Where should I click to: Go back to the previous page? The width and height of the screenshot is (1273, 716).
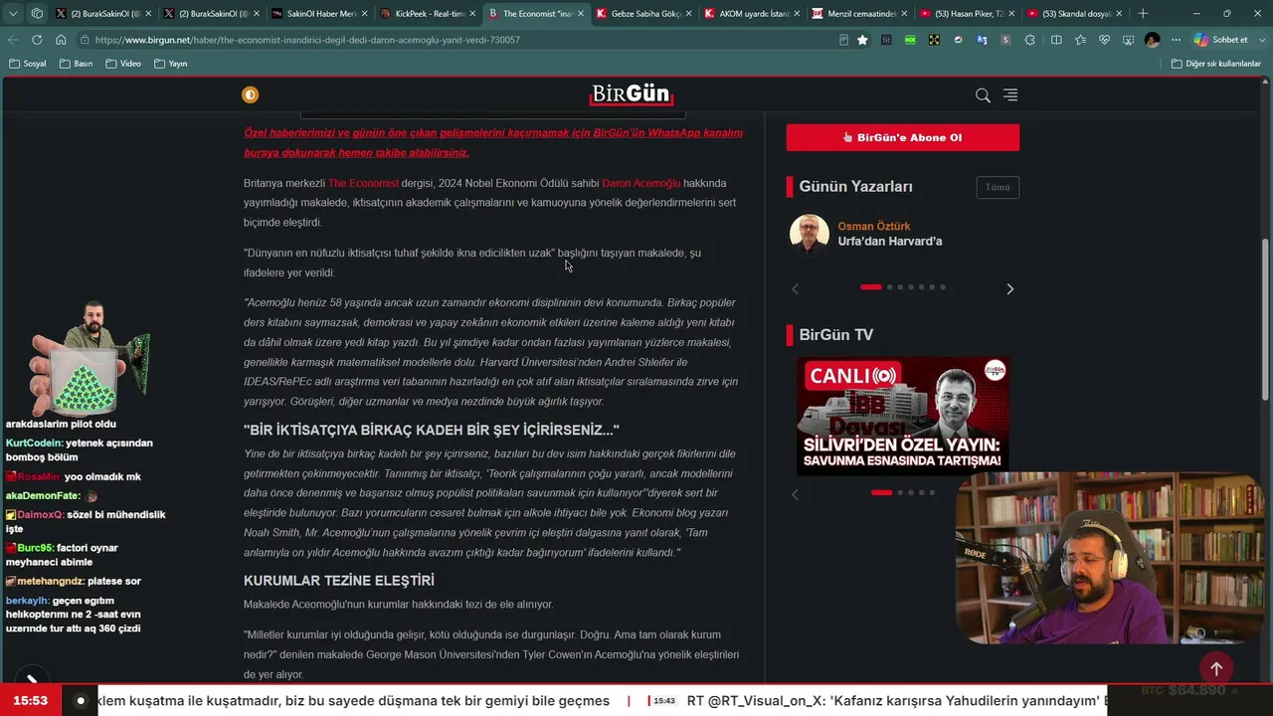click(x=13, y=40)
